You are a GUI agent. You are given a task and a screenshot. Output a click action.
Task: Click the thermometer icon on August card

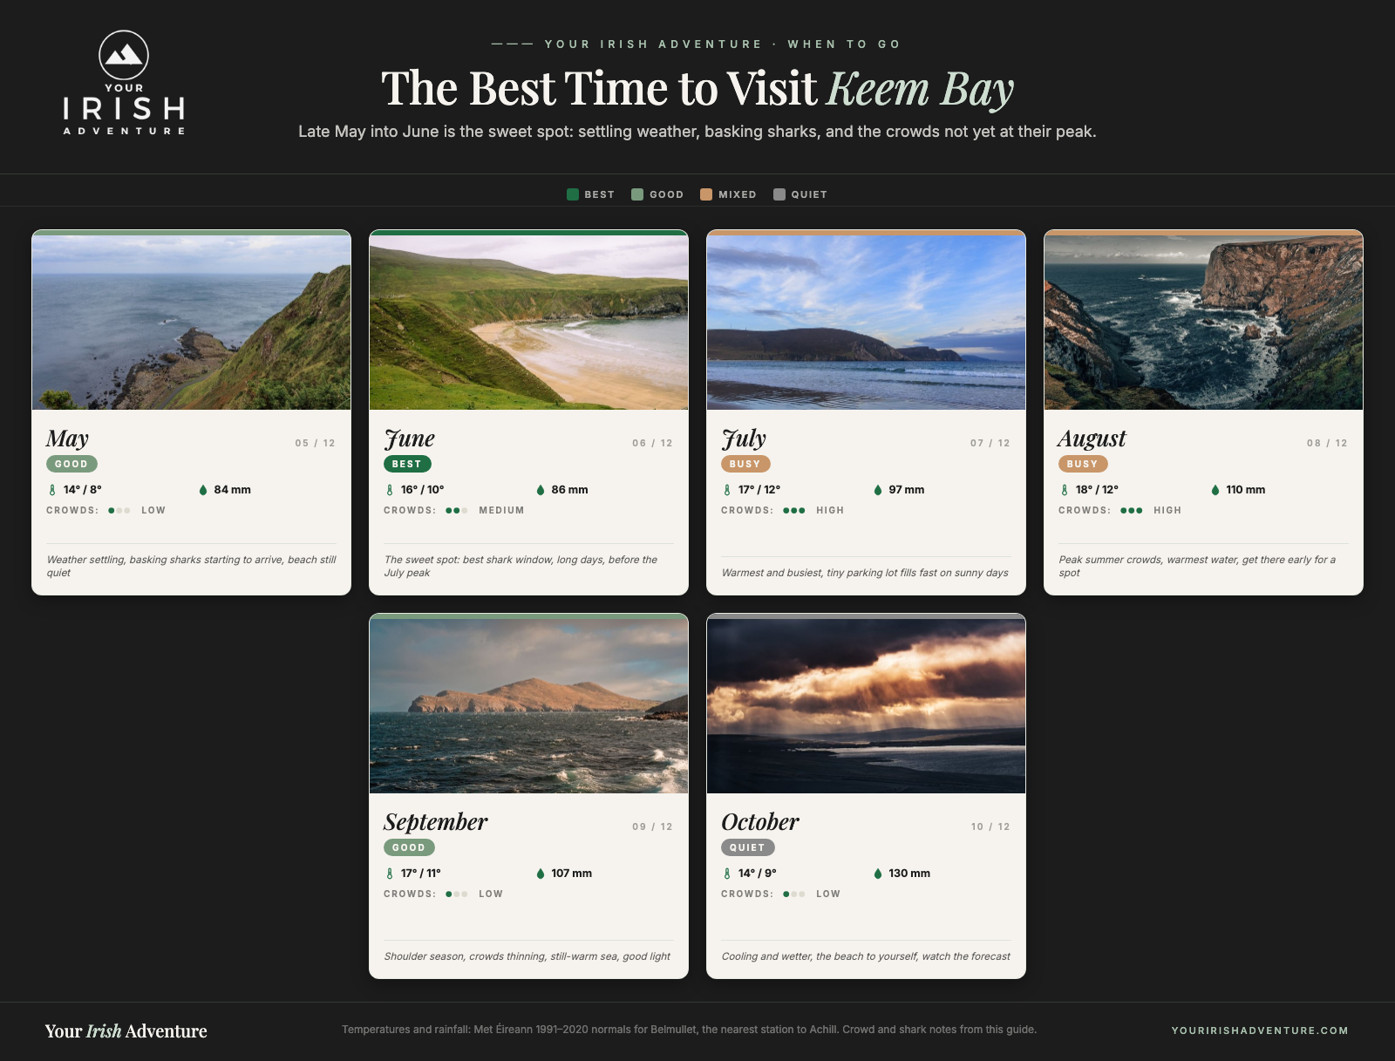[1065, 490]
